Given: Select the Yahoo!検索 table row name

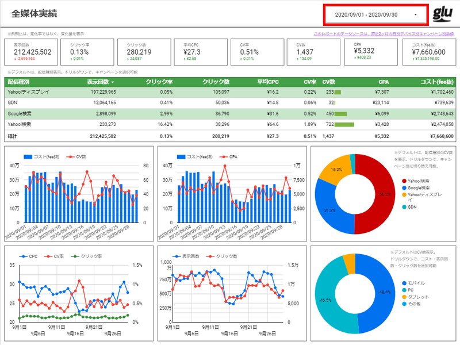Looking at the screenshot, I should [x=20, y=124].
